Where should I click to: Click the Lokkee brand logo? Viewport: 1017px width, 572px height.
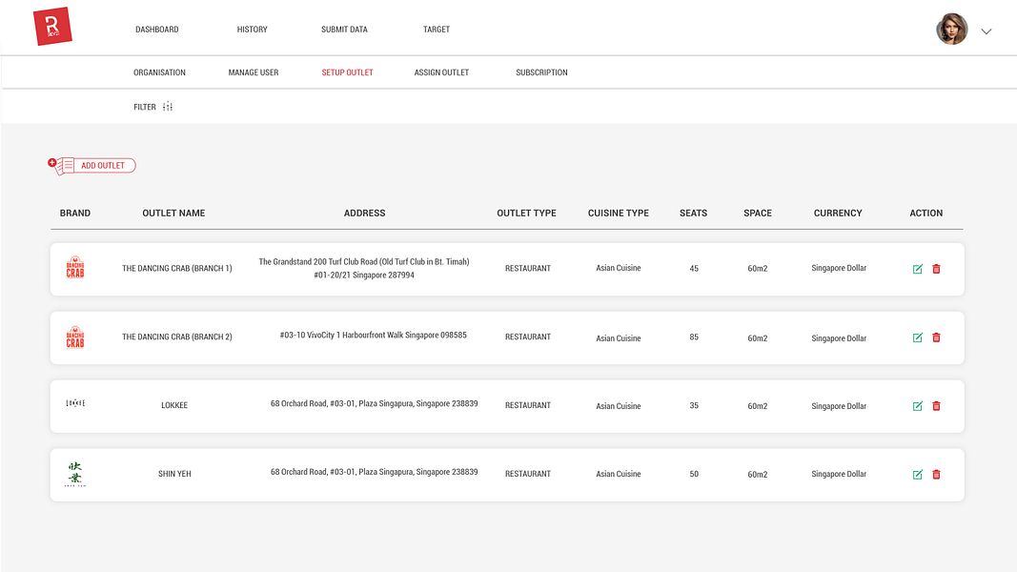tap(75, 403)
